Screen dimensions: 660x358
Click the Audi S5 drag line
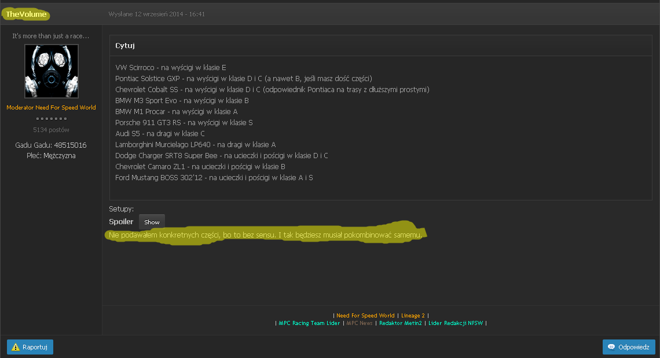point(160,133)
